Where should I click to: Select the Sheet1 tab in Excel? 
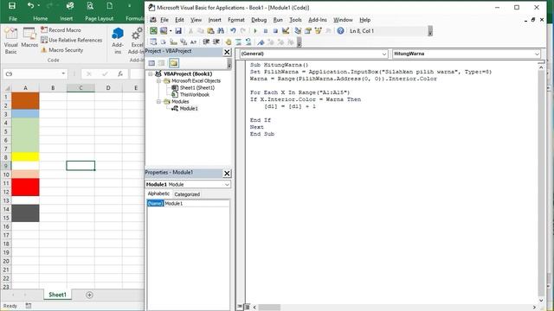(57, 295)
